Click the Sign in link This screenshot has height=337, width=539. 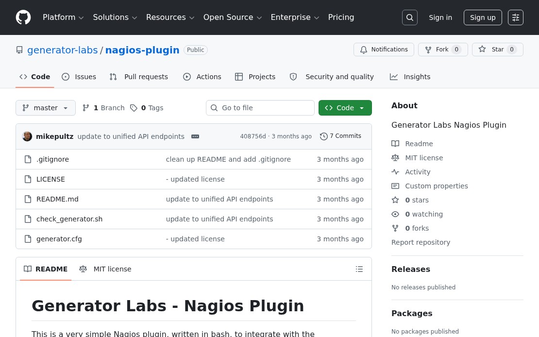[440, 17]
